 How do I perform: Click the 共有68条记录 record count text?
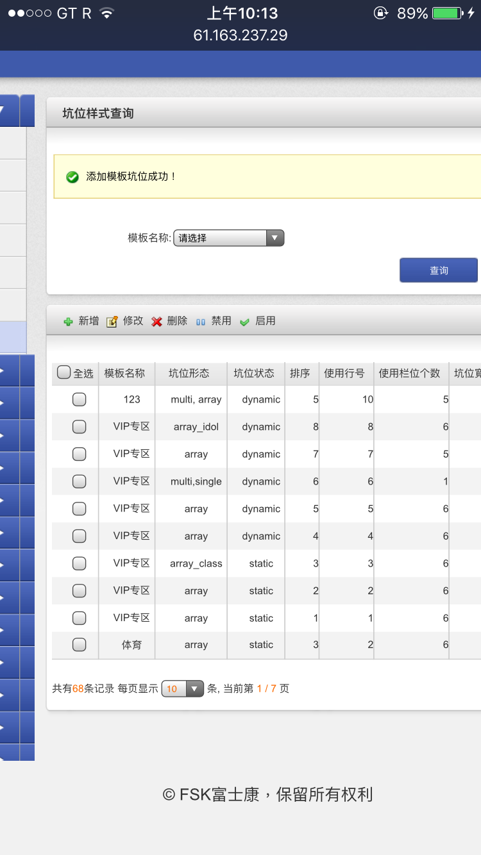83,689
